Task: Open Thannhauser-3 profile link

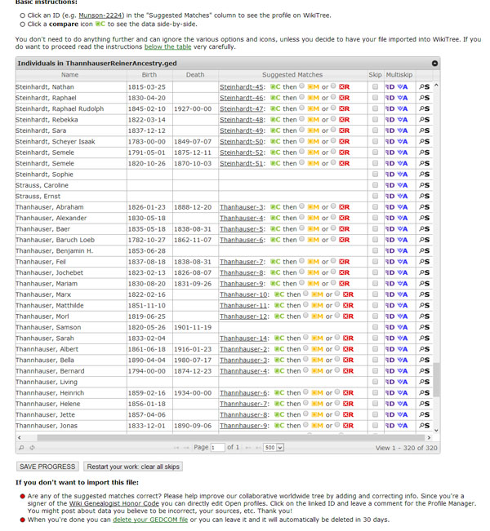Action: pyautogui.click(x=243, y=360)
